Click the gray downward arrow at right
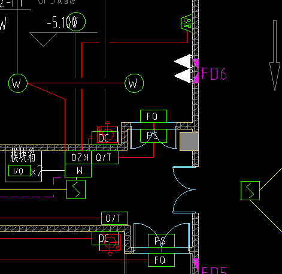This screenshot has height=274, width=282. tap(275, 56)
